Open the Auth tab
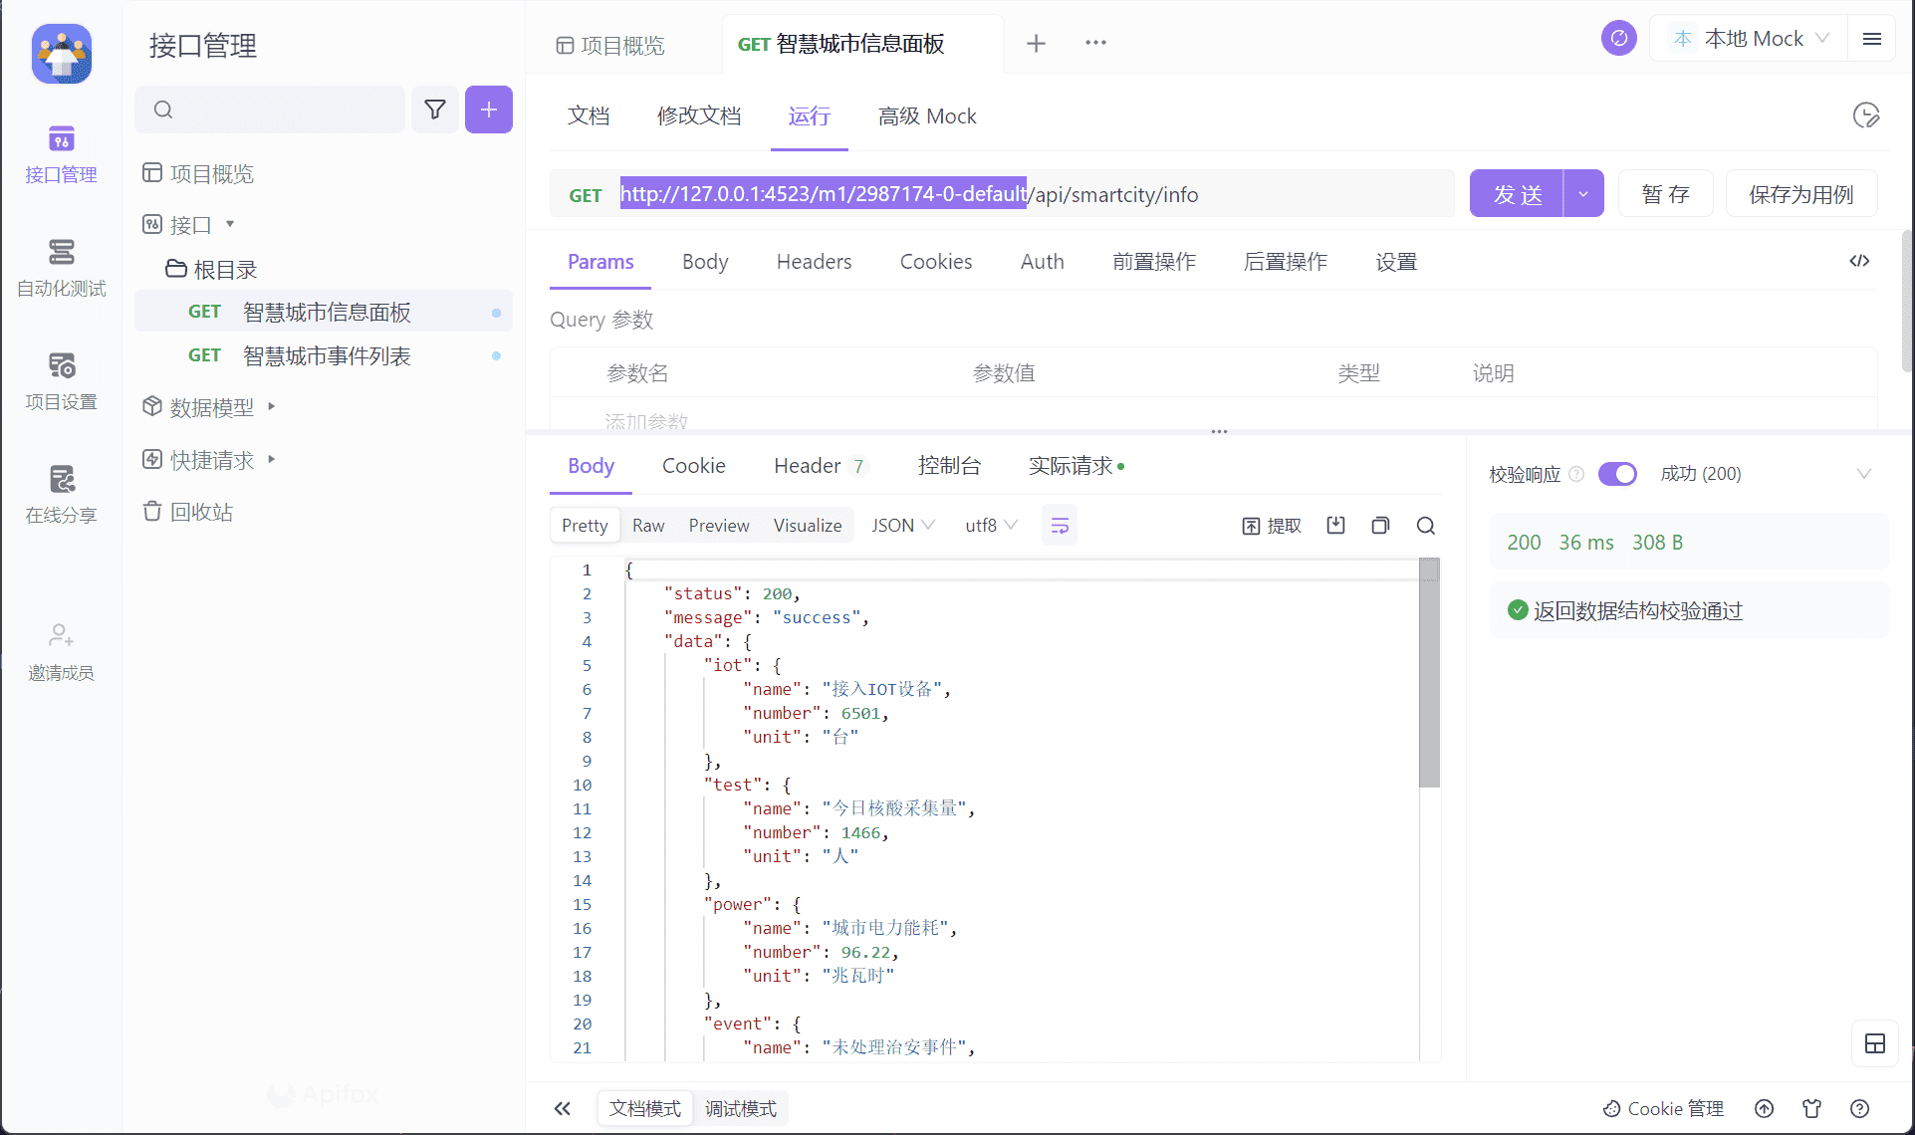 point(1043,262)
